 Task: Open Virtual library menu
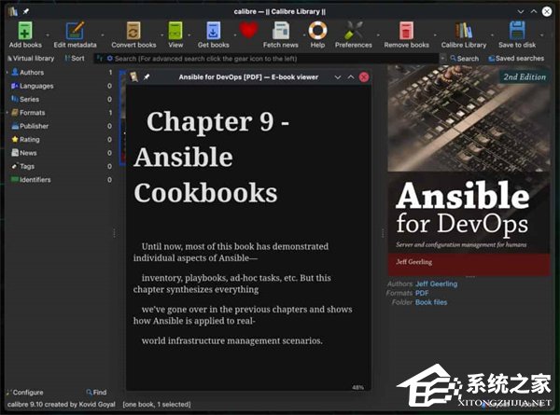tap(31, 58)
